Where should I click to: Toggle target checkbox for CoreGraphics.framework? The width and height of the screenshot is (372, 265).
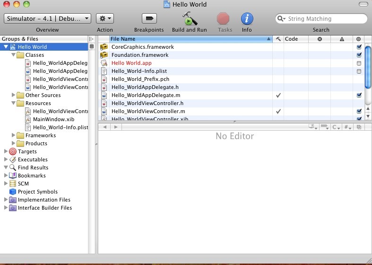point(359,47)
